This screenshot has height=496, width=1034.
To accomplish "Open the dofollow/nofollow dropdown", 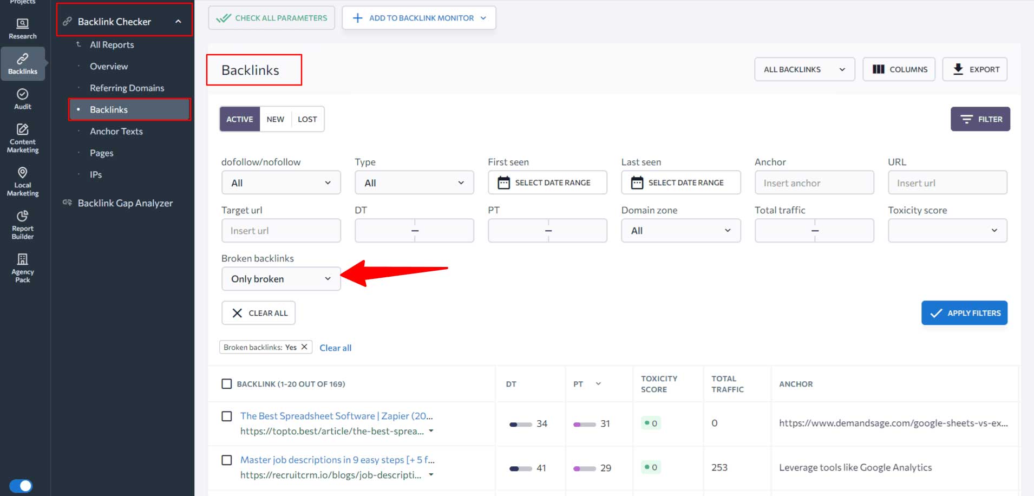I will [x=281, y=182].
